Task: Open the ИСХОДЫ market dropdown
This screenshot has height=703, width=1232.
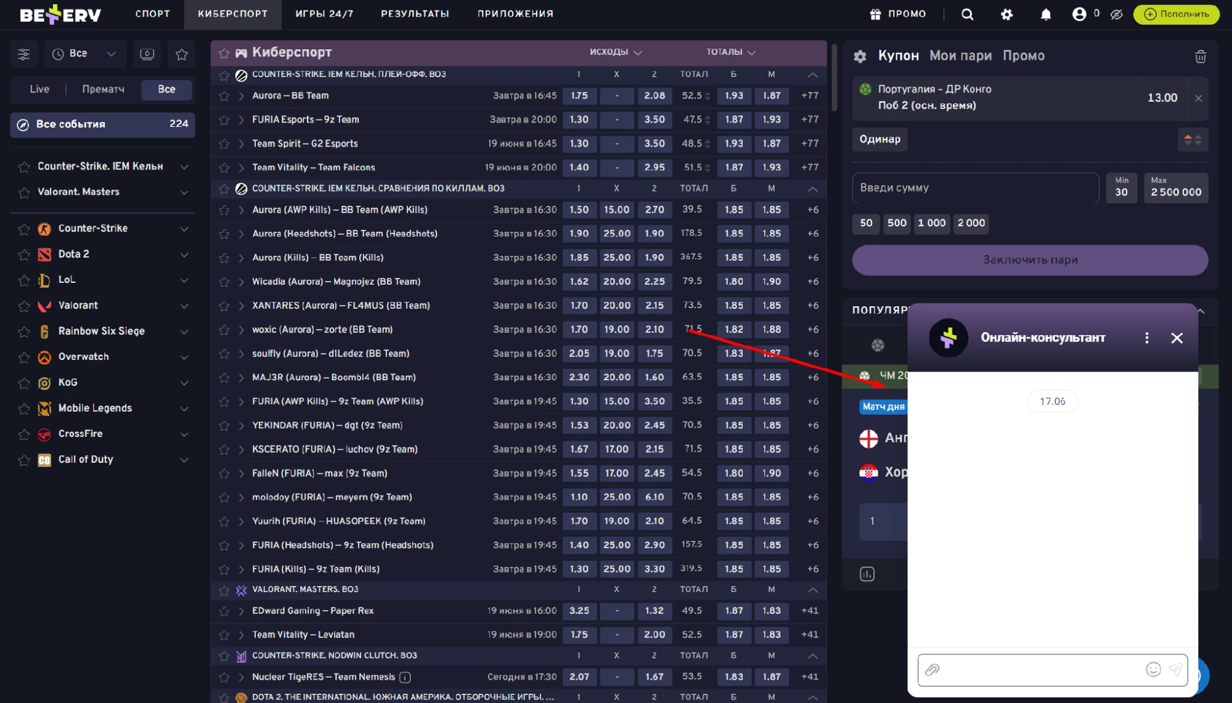Action: click(616, 52)
